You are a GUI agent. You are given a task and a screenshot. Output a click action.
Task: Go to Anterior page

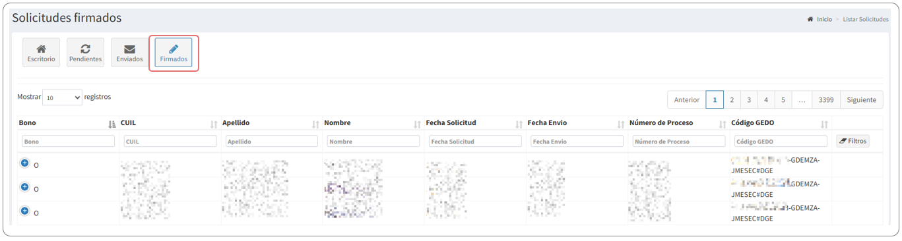click(687, 100)
